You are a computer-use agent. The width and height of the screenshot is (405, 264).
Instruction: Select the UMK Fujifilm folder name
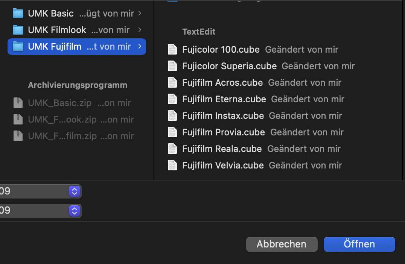pos(55,47)
